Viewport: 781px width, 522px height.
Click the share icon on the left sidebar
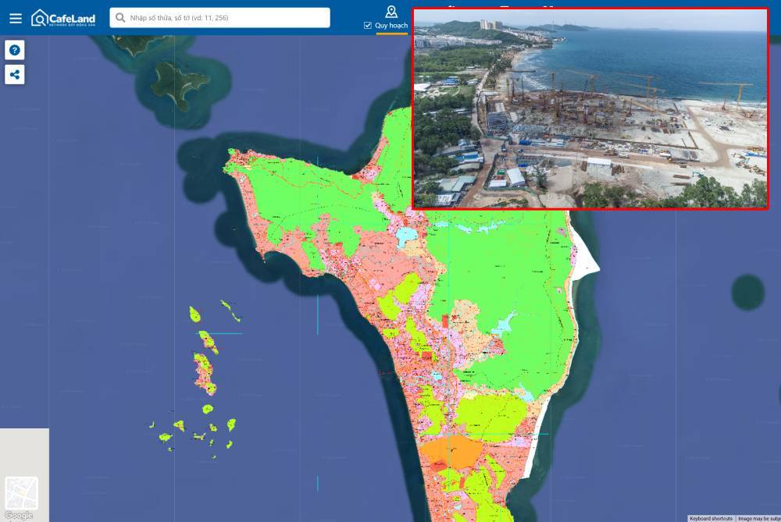[x=15, y=75]
